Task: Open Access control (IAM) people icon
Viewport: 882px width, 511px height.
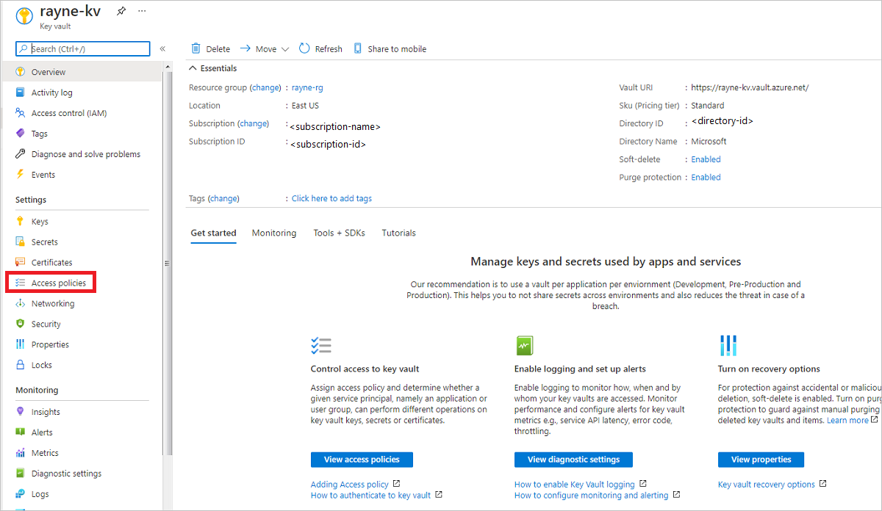Action: (21, 113)
